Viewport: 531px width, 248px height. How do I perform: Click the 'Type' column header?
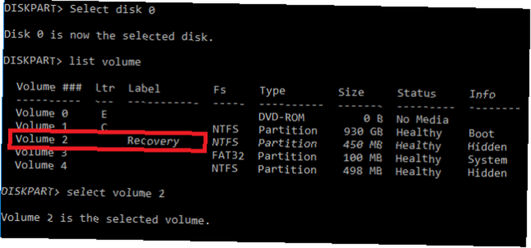click(x=272, y=91)
